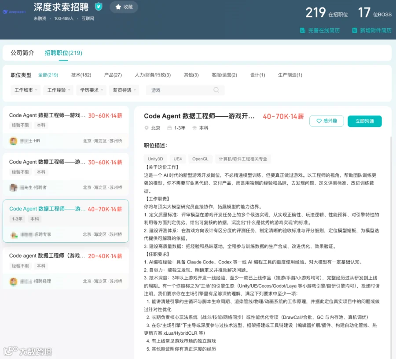Click the 新增附件简历 attachment icon

click(x=355, y=30)
